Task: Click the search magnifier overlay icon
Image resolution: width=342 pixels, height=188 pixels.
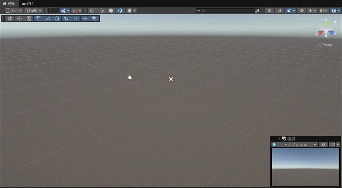Action: coord(75,18)
